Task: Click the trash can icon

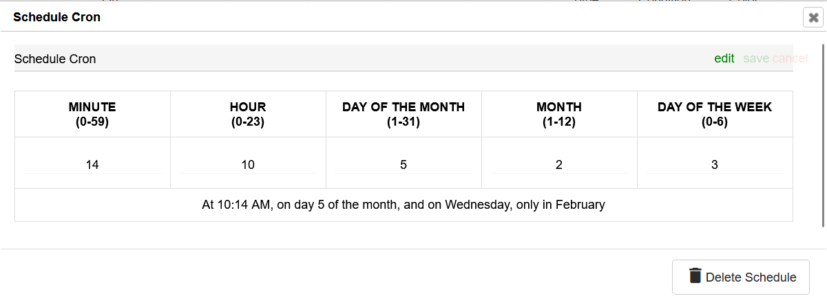Action: (695, 276)
